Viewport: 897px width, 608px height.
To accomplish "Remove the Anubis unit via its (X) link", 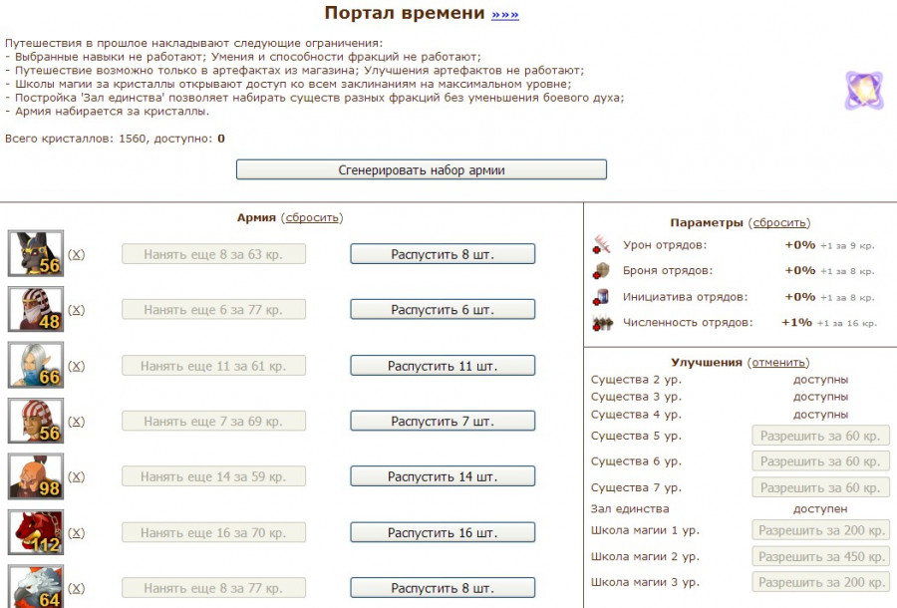I will coord(76,254).
